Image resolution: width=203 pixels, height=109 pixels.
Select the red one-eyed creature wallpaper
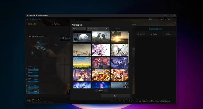coord(101,62)
